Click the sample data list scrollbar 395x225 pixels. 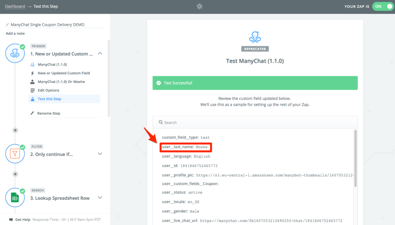coord(355,158)
